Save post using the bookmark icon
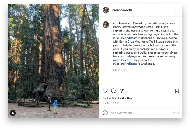Screen dimensions: 190x129 177,91
